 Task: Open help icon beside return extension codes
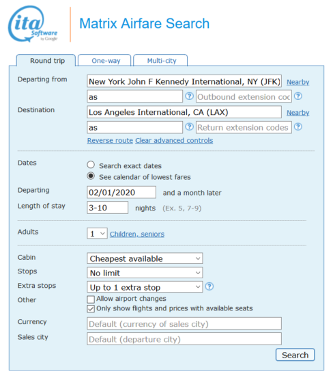298,126
